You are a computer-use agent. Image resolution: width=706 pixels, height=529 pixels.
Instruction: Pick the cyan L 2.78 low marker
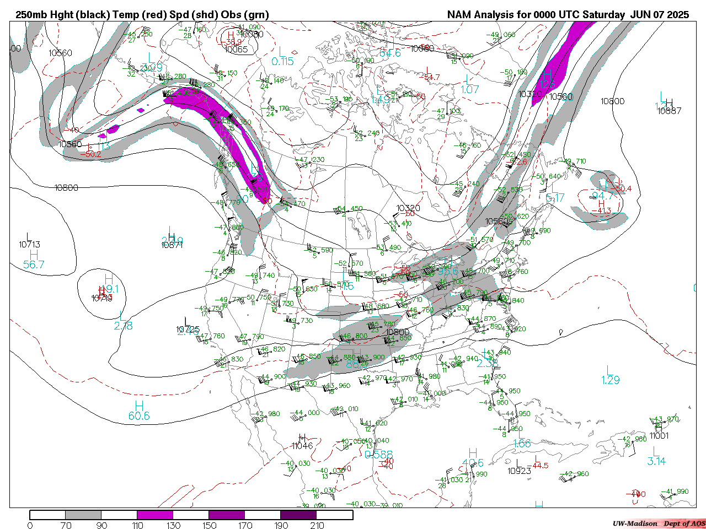[123, 321]
